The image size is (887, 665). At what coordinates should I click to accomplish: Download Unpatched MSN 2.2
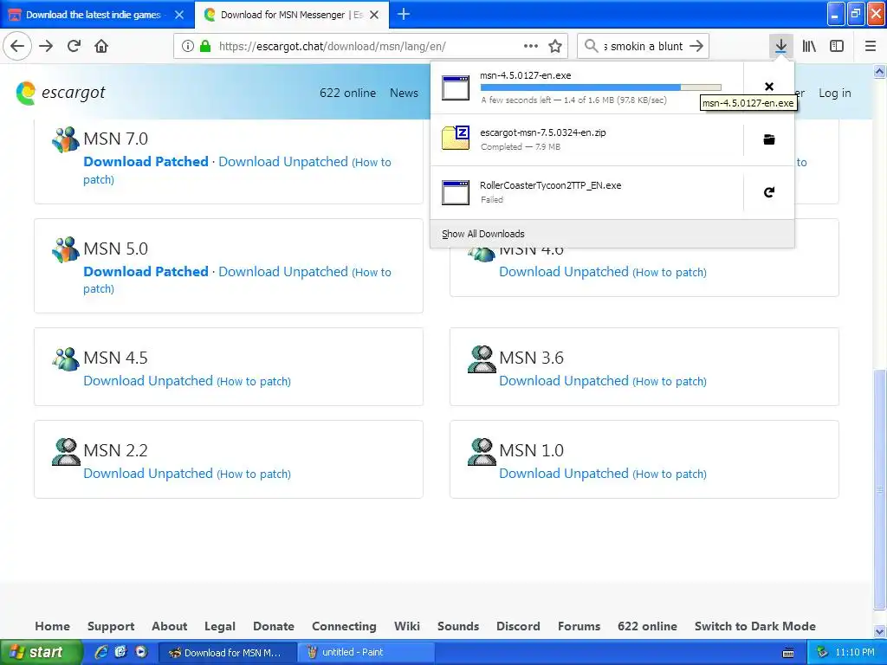(148, 474)
